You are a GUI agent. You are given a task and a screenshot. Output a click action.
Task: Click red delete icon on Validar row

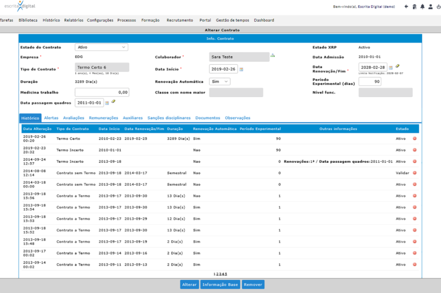(x=415, y=173)
